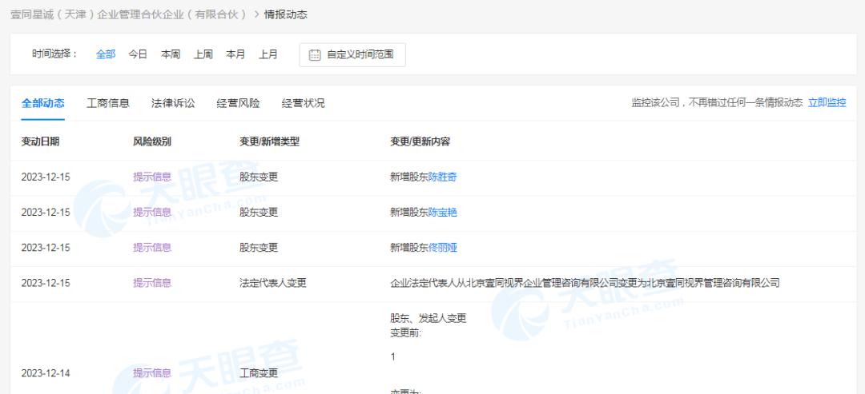Select 上周 time filter
Image resolution: width=865 pixels, height=394 pixels.
pos(203,54)
